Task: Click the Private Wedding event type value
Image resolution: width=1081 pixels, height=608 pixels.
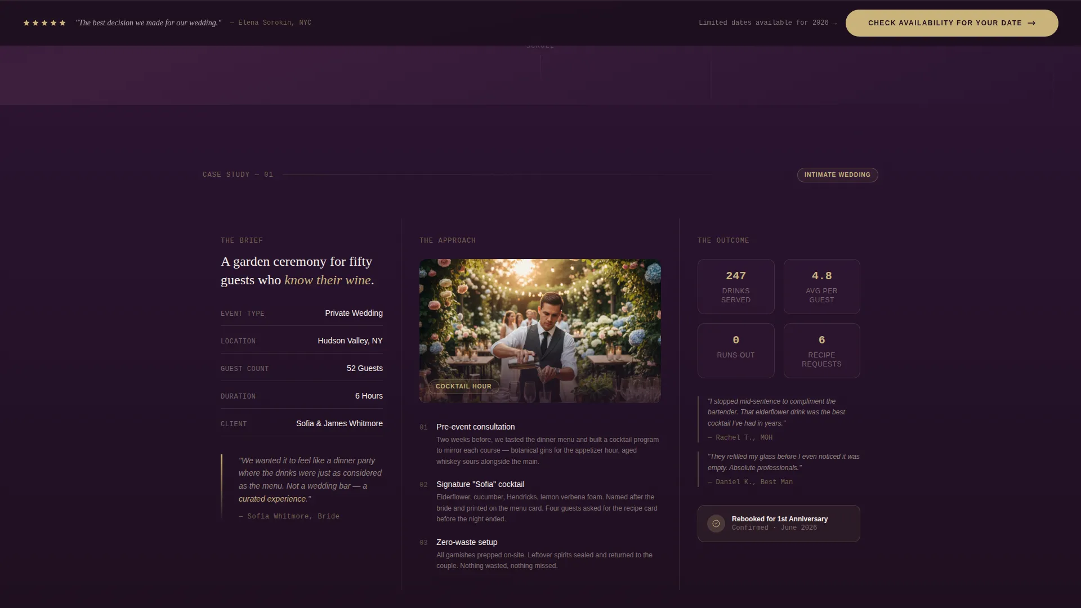Action: pyautogui.click(x=354, y=314)
